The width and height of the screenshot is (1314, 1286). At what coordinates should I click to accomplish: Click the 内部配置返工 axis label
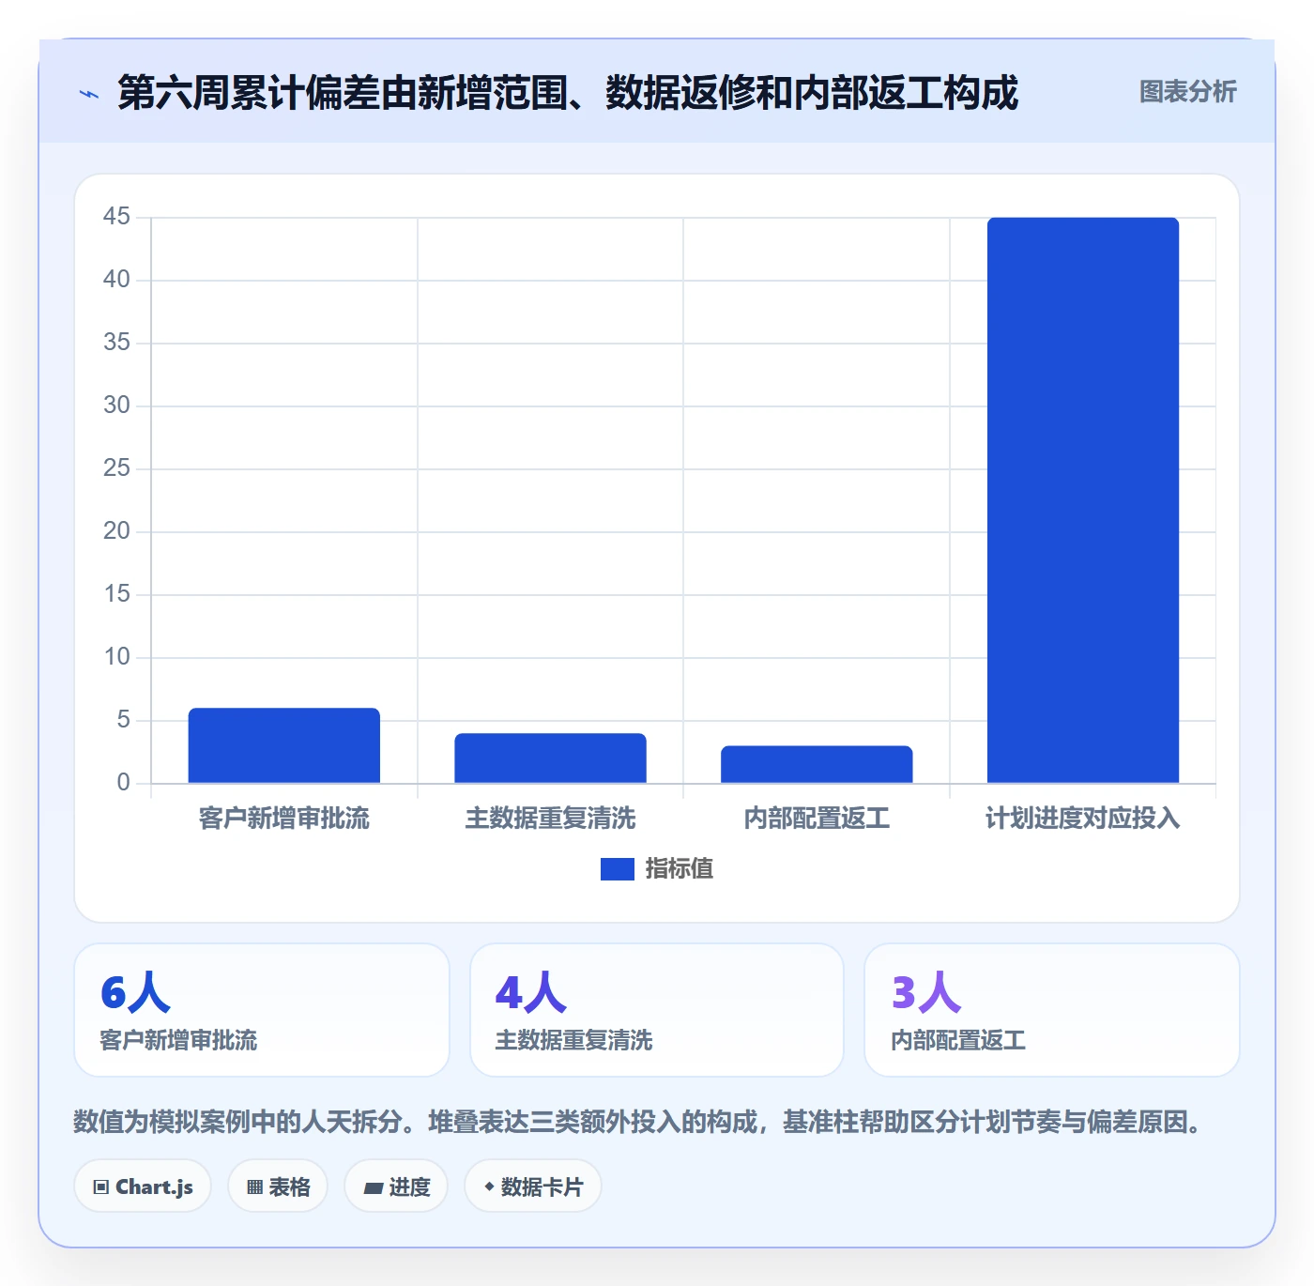[x=817, y=819]
